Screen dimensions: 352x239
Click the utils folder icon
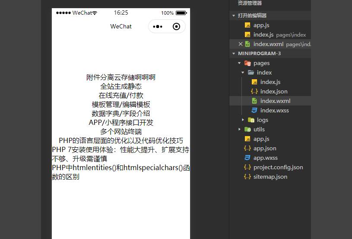(x=247, y=129)
